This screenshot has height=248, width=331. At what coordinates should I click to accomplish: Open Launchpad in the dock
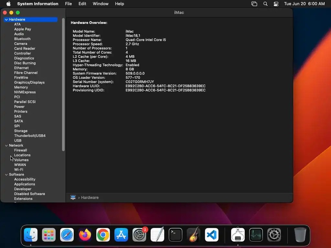49,235
